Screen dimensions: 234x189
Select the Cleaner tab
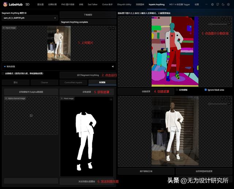click(44, 82)
